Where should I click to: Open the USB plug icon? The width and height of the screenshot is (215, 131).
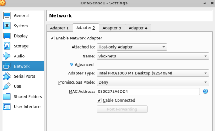pyautogui.click(x=7, y=86)
